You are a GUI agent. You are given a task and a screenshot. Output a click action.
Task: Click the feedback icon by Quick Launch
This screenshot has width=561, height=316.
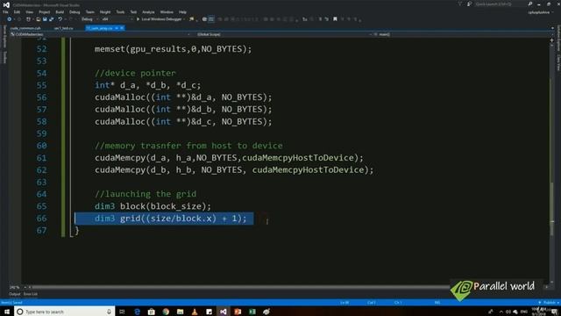pos(469,4)
